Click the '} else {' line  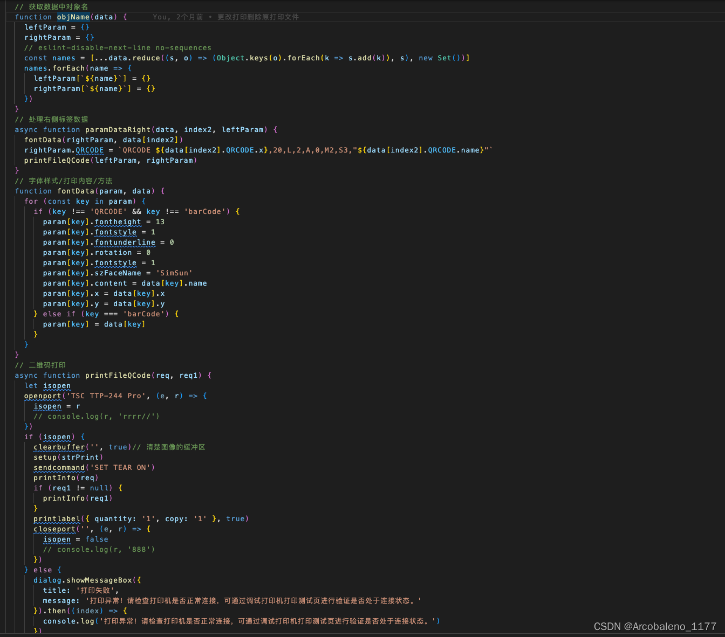pyautogui.click(x=43, y=570)
